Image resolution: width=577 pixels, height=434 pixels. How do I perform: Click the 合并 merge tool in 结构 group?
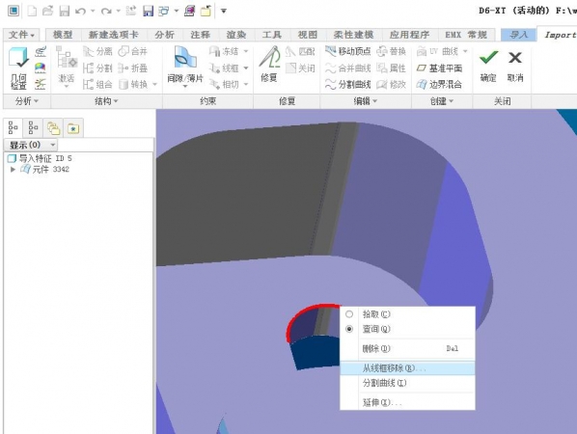click(133, 51)
